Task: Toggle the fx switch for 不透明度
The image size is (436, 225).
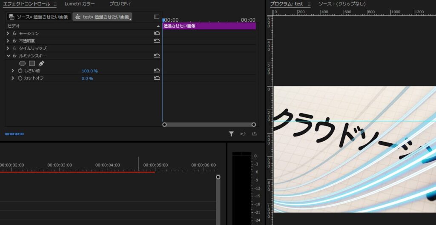Action: coord(14,41)
